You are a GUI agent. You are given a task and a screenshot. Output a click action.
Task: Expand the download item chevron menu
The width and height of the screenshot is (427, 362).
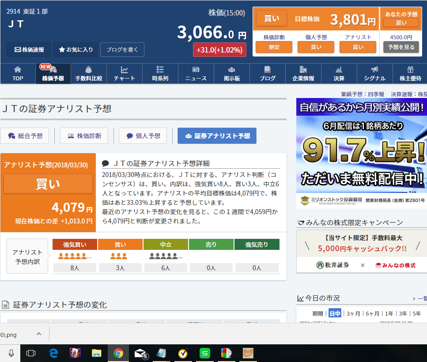[38, 334]
